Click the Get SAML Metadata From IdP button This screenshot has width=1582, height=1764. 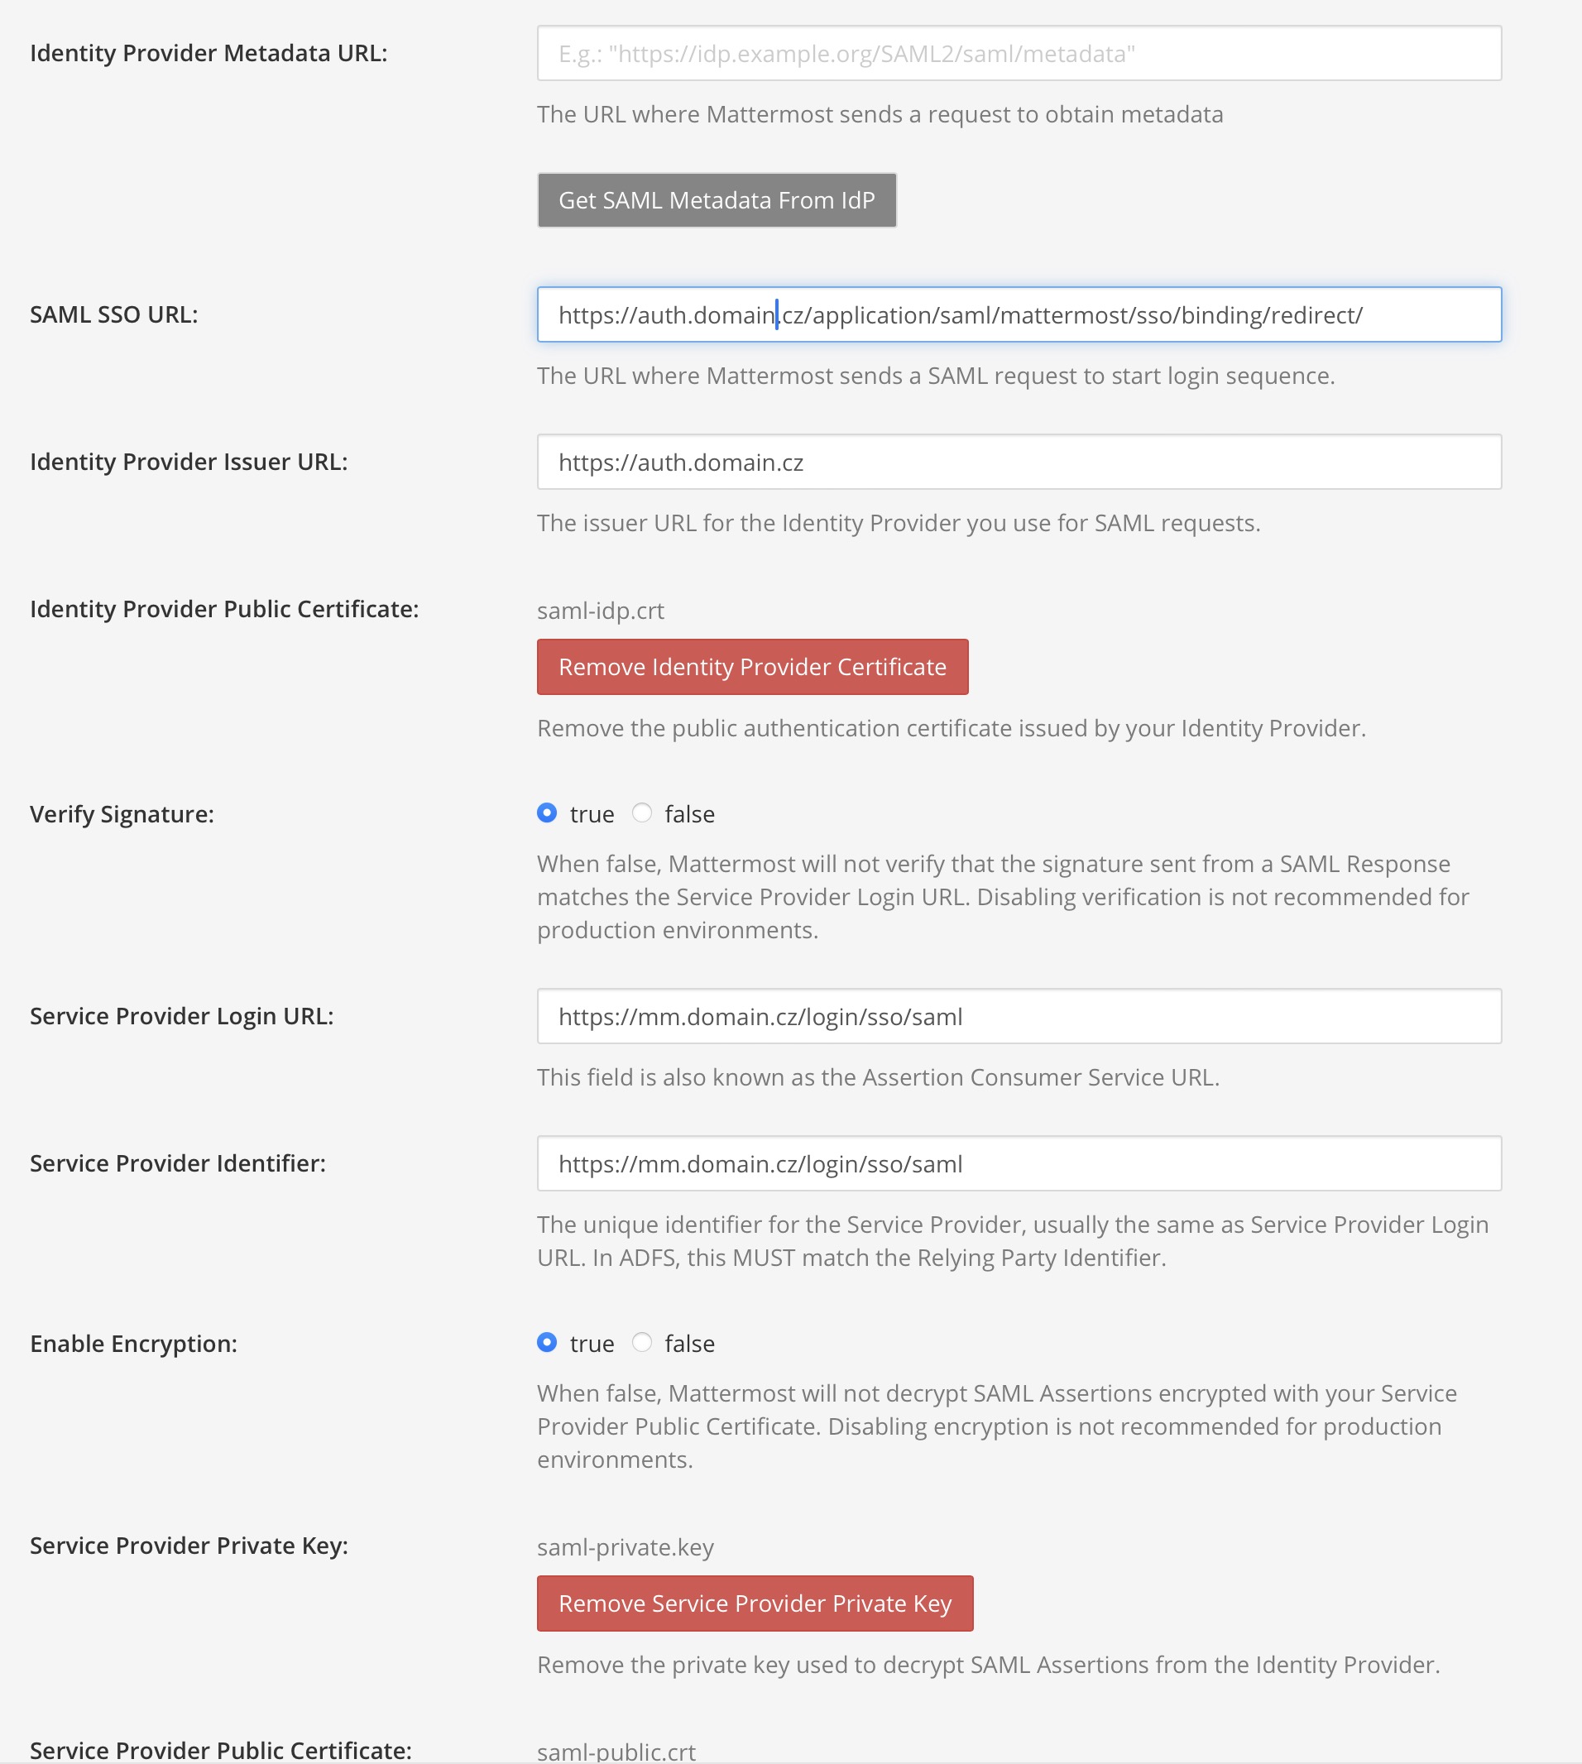pos(716,200)
